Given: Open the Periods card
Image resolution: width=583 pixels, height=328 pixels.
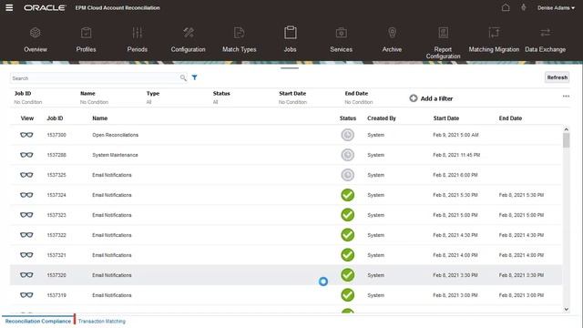Looking at the screenshot, I should 138,40.
